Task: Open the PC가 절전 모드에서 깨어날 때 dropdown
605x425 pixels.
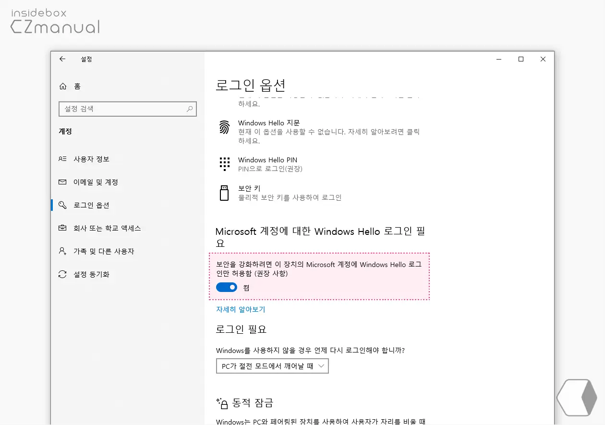Action: 272,366
